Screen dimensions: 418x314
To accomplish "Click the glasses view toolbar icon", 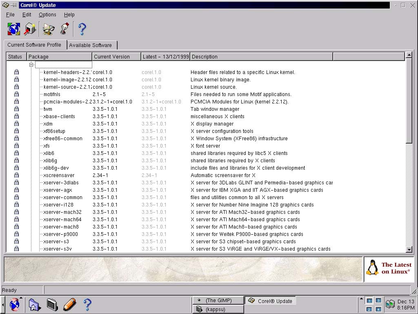I will point(49,29).
